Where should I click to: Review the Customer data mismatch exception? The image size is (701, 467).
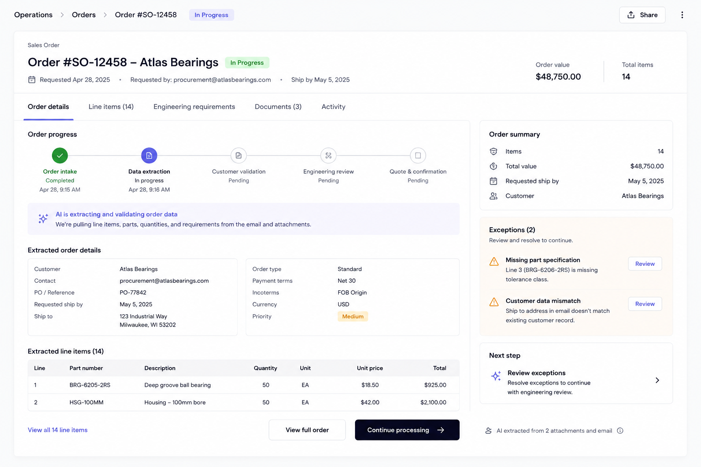point(645,304)
